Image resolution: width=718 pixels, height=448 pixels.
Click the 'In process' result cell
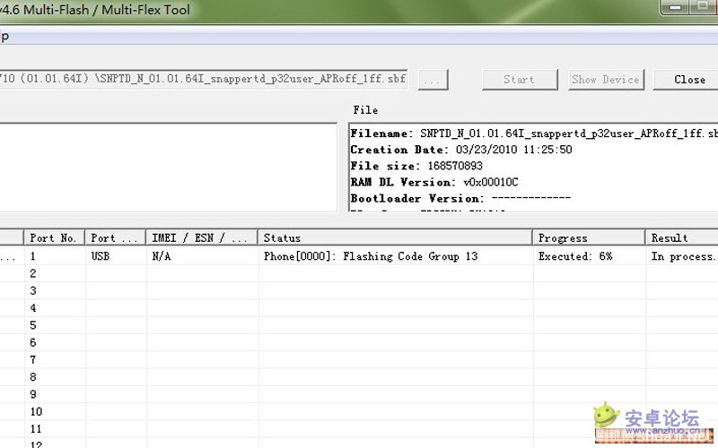[x=683, y=256]
